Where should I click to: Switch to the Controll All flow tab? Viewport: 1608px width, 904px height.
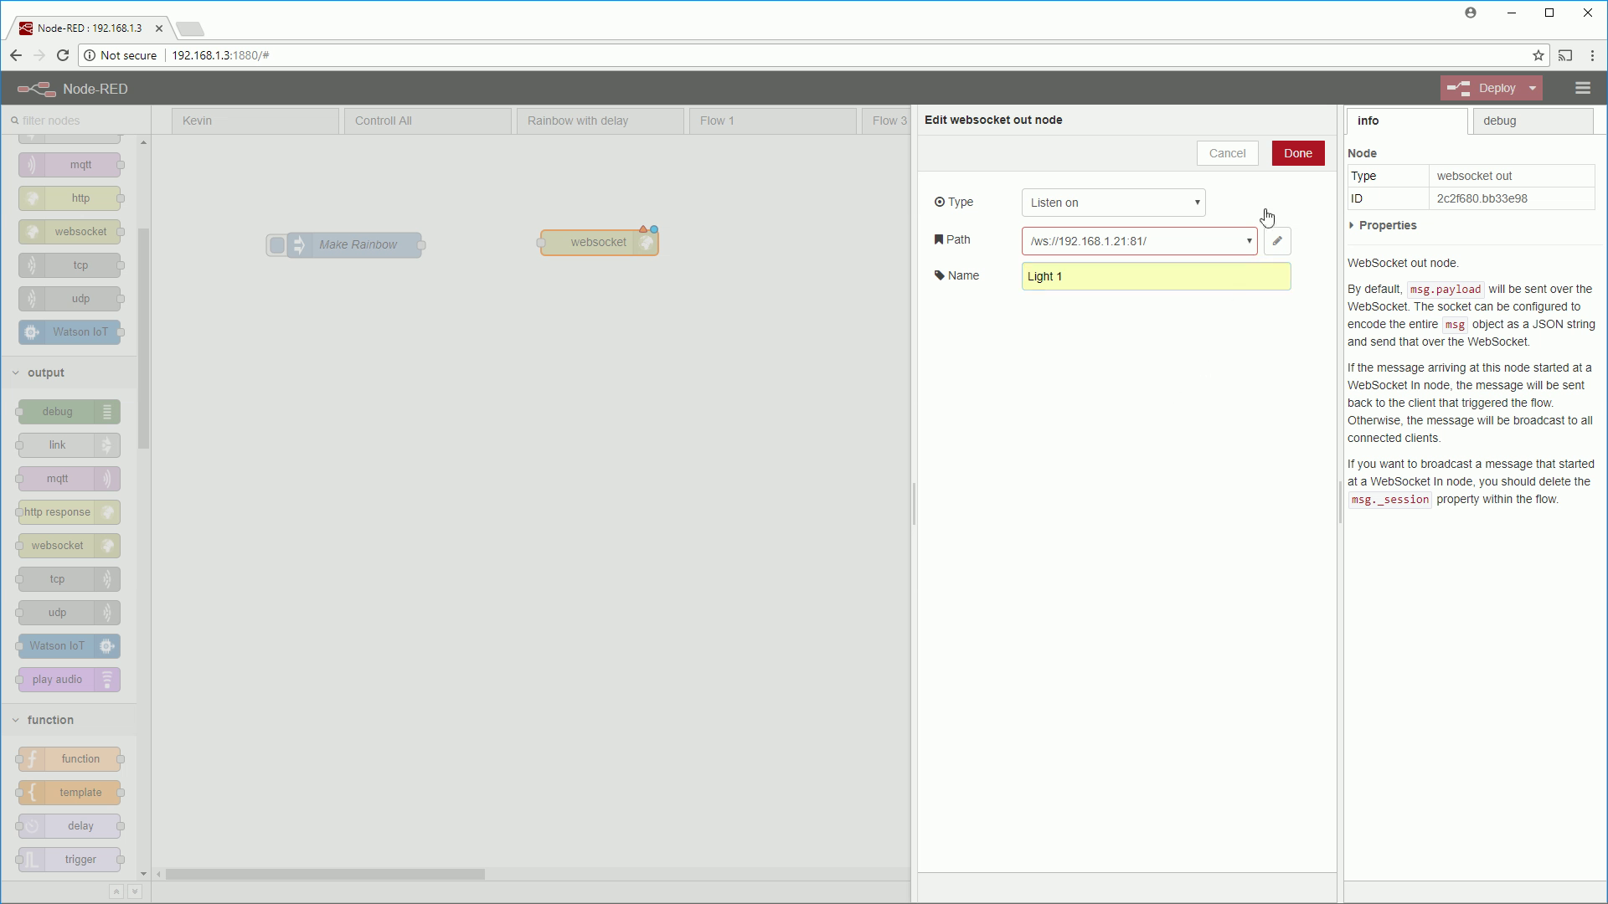coord(428,121)
